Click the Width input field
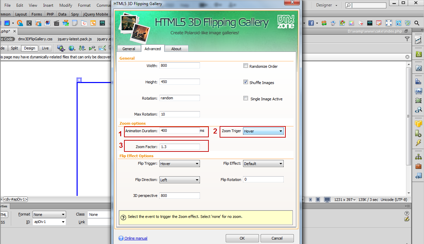Viewport: 424px width, 244px height. point(180,65)
